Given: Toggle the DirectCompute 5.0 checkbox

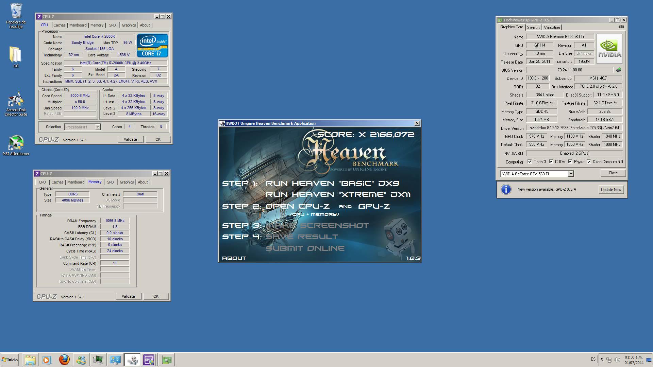Looking at the screenshot, I should pos(589,162).
